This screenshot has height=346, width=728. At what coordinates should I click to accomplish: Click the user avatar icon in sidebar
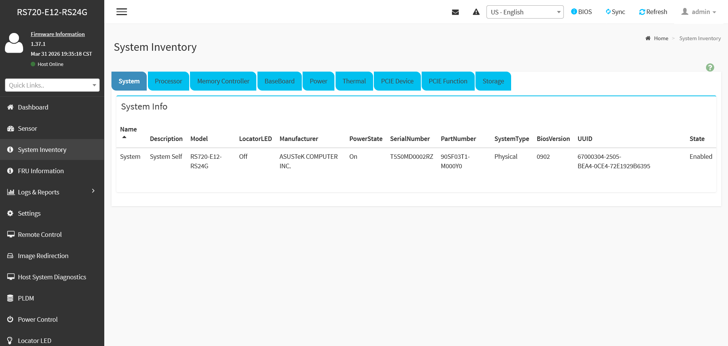(14, 43)
